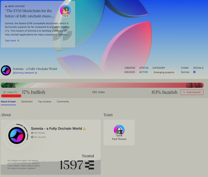The image size is (208, 177).
Task: Open the most upvoted reviewer's avatar
Action: pos(65,10)
